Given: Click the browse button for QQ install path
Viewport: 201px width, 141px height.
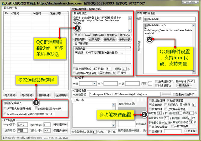Looking at the screenshot, I should point(166,94).
